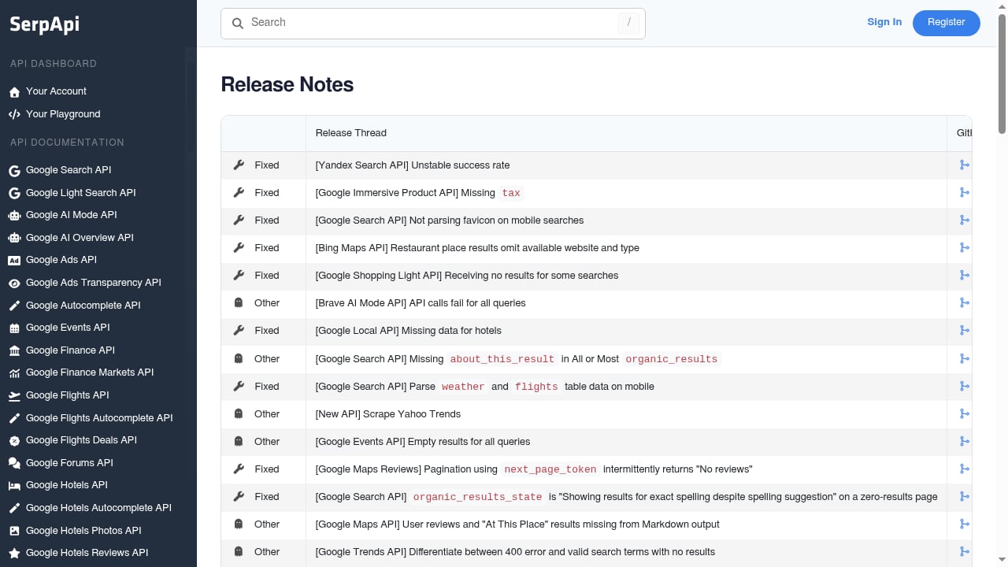The height and width of the screenshot is (567, 1008).
Task: Click the Google Hotels Reviews star icon
Action: [14, 554]
